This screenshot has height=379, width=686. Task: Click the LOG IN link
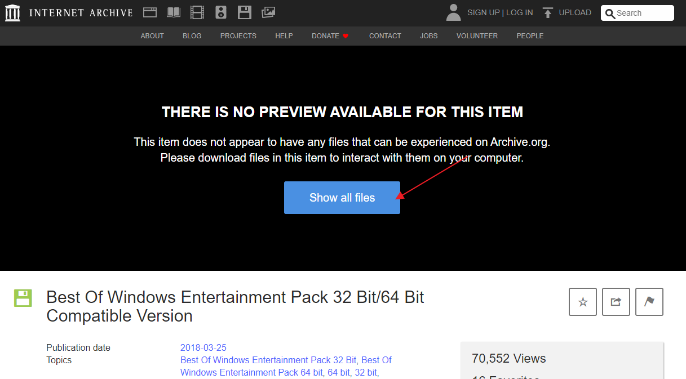[520, 12]
